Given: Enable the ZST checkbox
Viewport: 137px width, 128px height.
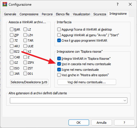Looking at the screenshot, I should coord(25,68).
